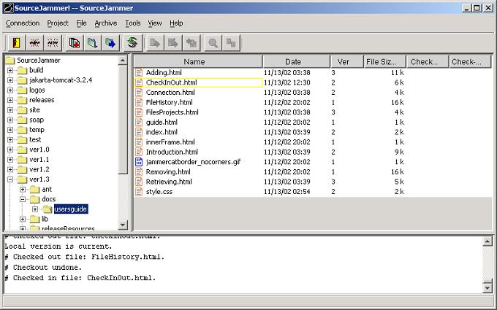Select the ver1.2 folder in tree
This screenshot has width=497, height=310.
pyautogui.click(x=39, y=169)
